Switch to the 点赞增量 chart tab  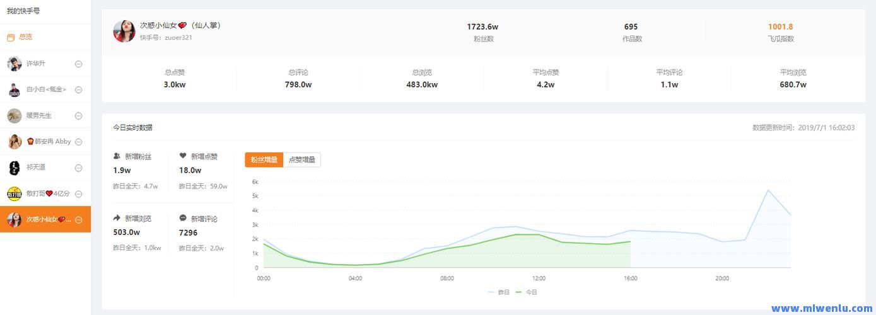[302, 160]
